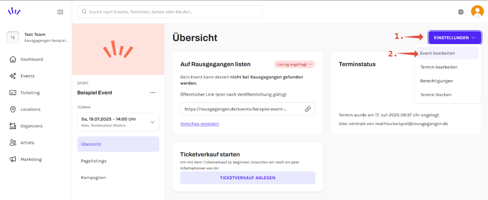The image size is (488, 200).
Task: Open Locations in the sidebar
Action: (x=31, y=109)
